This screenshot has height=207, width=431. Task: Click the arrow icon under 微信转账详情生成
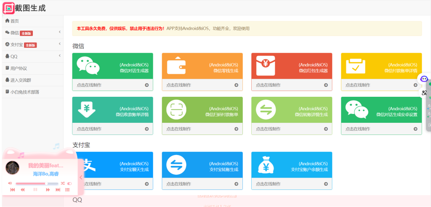tap(326, 129)
